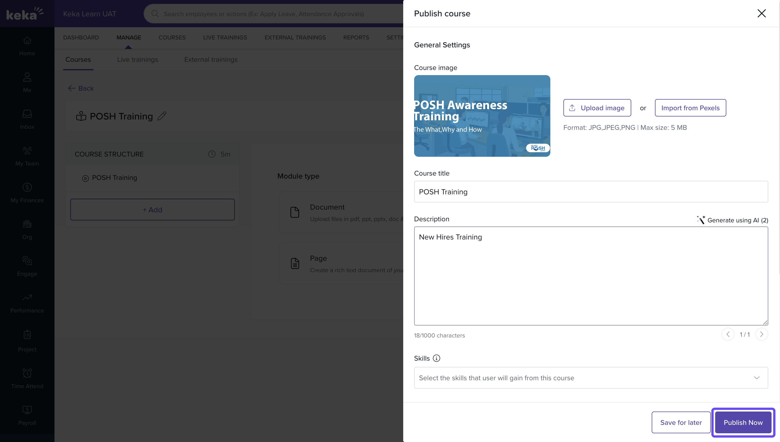Screen dimensions: 780x442
Task: Expand the Skills selection dropdown
Action: click(x=756, y=378)
